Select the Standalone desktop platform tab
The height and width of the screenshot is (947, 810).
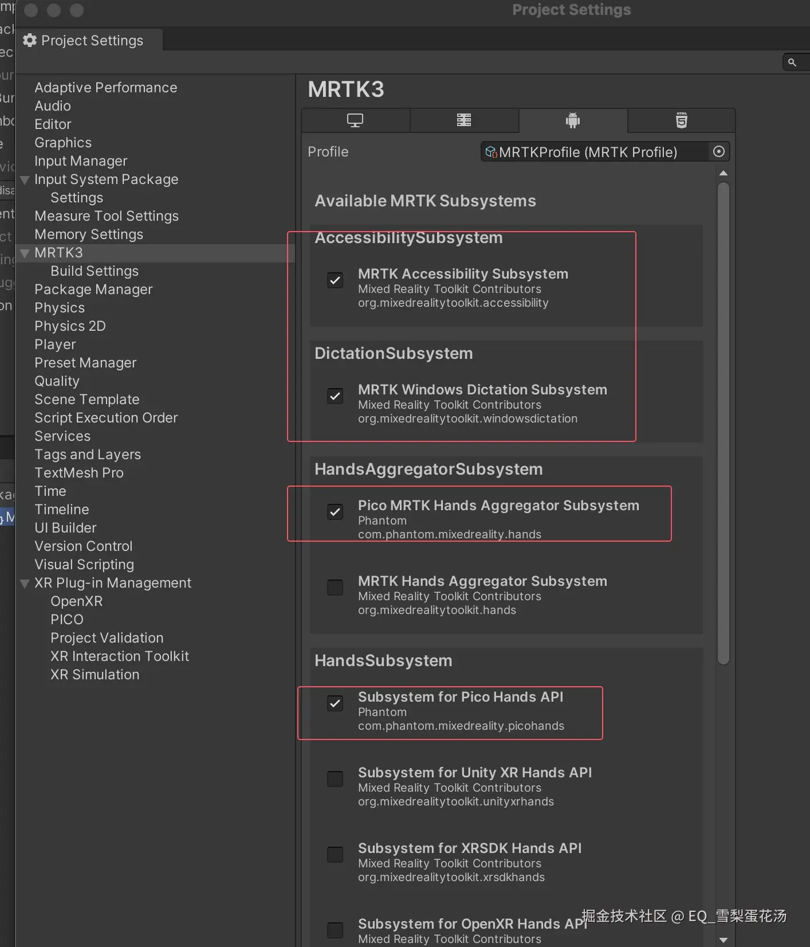point(356,120)
